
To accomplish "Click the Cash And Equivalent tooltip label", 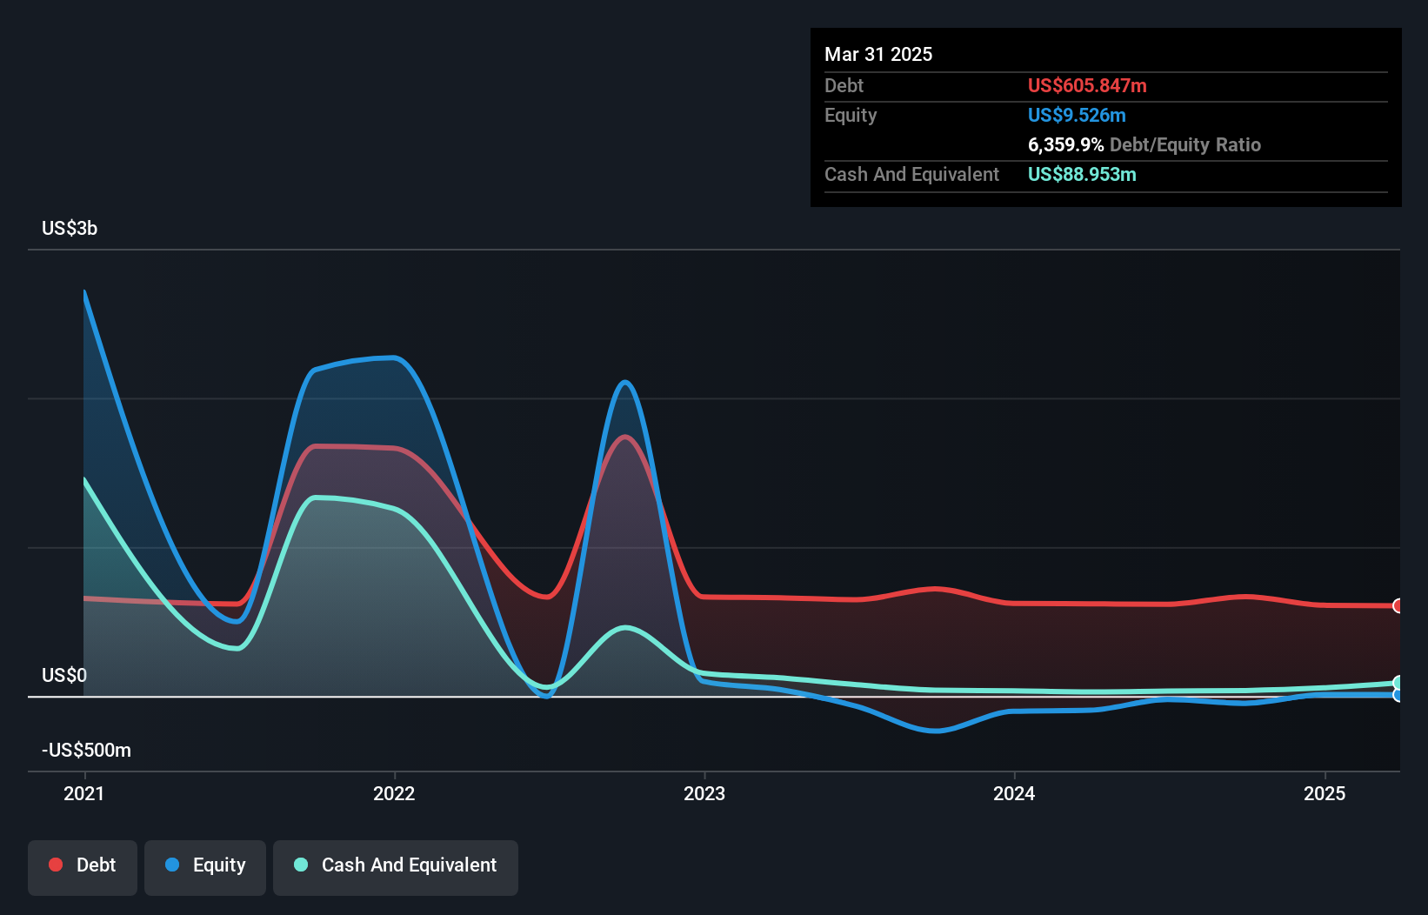I will click(x=911, y=174).
